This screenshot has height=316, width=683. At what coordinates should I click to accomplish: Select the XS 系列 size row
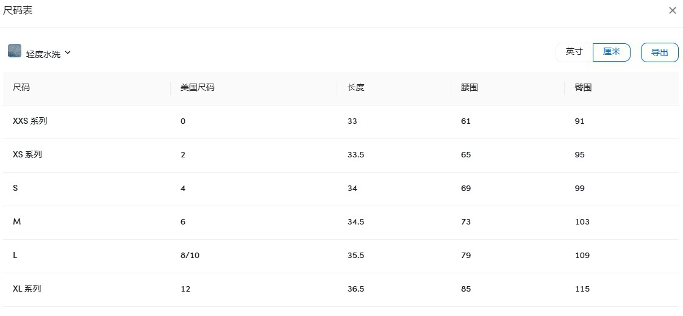click(x=27, y=154)
